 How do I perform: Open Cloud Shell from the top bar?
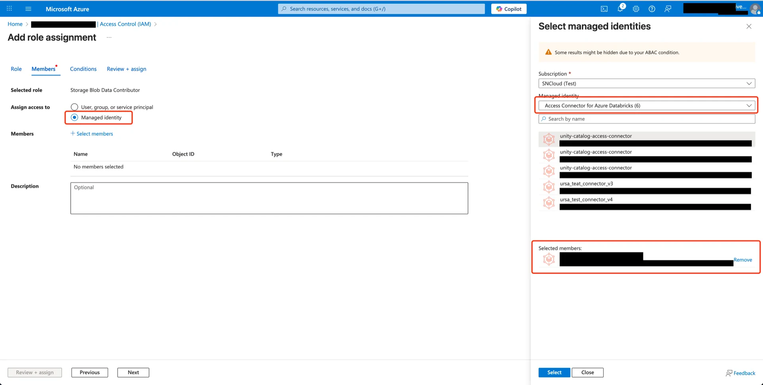click(x=604, y=9)
